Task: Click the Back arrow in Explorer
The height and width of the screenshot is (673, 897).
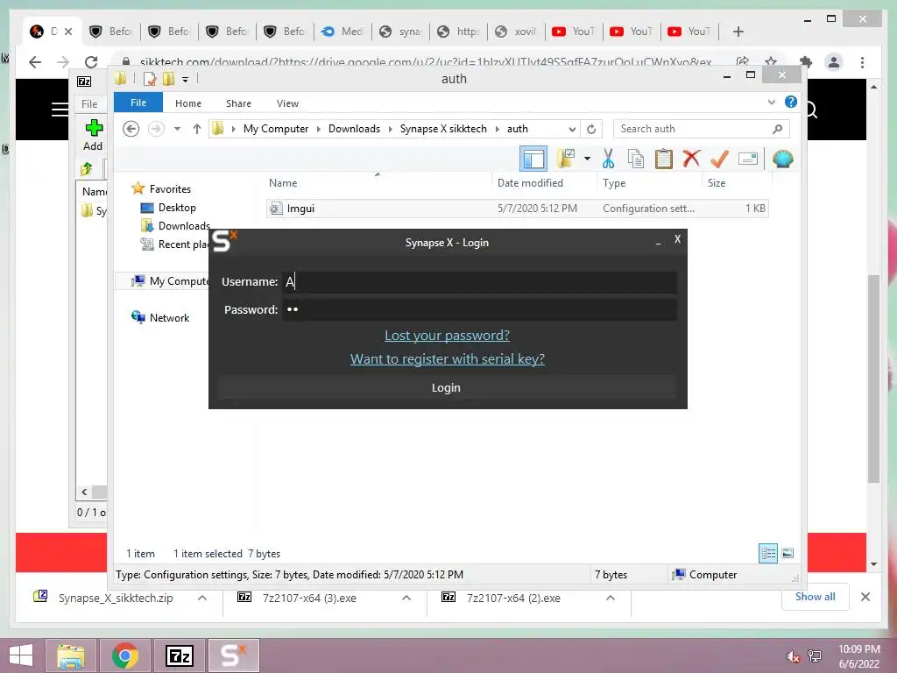Action: (131, 129)
